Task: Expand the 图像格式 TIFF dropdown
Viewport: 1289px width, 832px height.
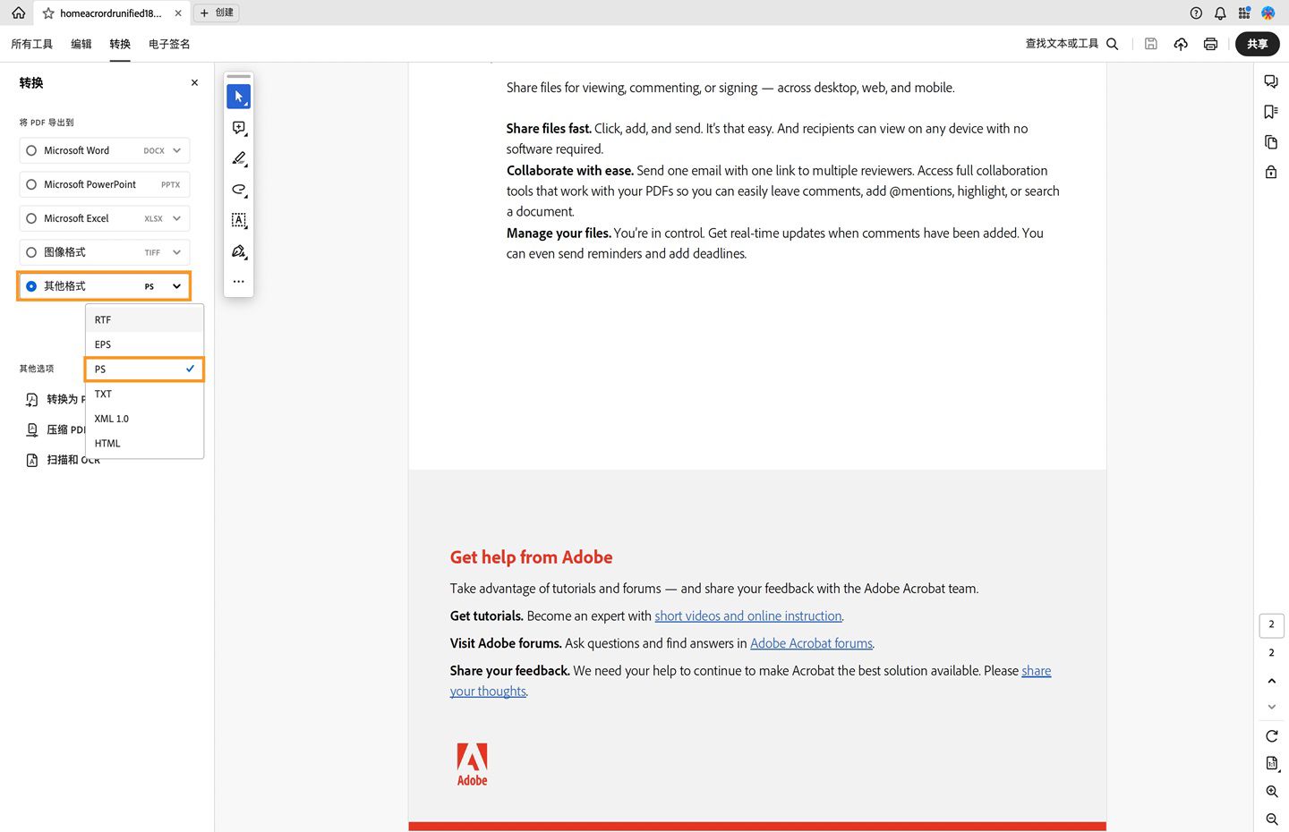Action: click(x=176, y=252)
